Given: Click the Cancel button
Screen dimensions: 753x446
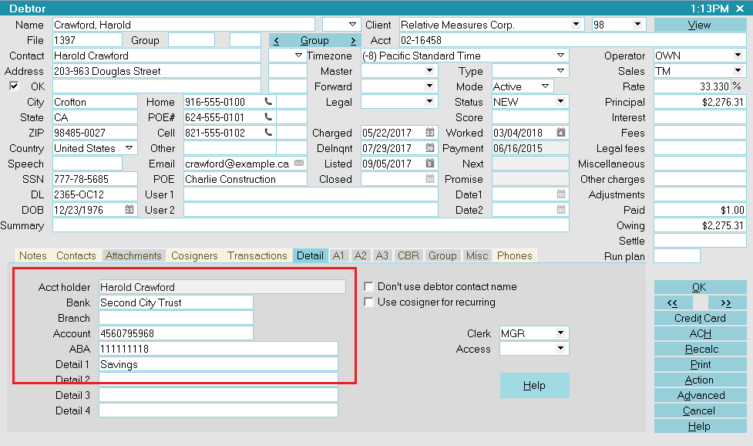Looking at the screenshot, I should [700, 411].
